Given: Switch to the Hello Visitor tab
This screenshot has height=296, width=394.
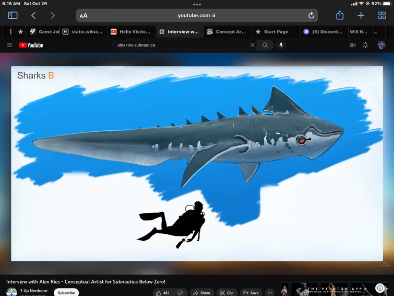Looking at the screenshot, I should click(132, 32).
